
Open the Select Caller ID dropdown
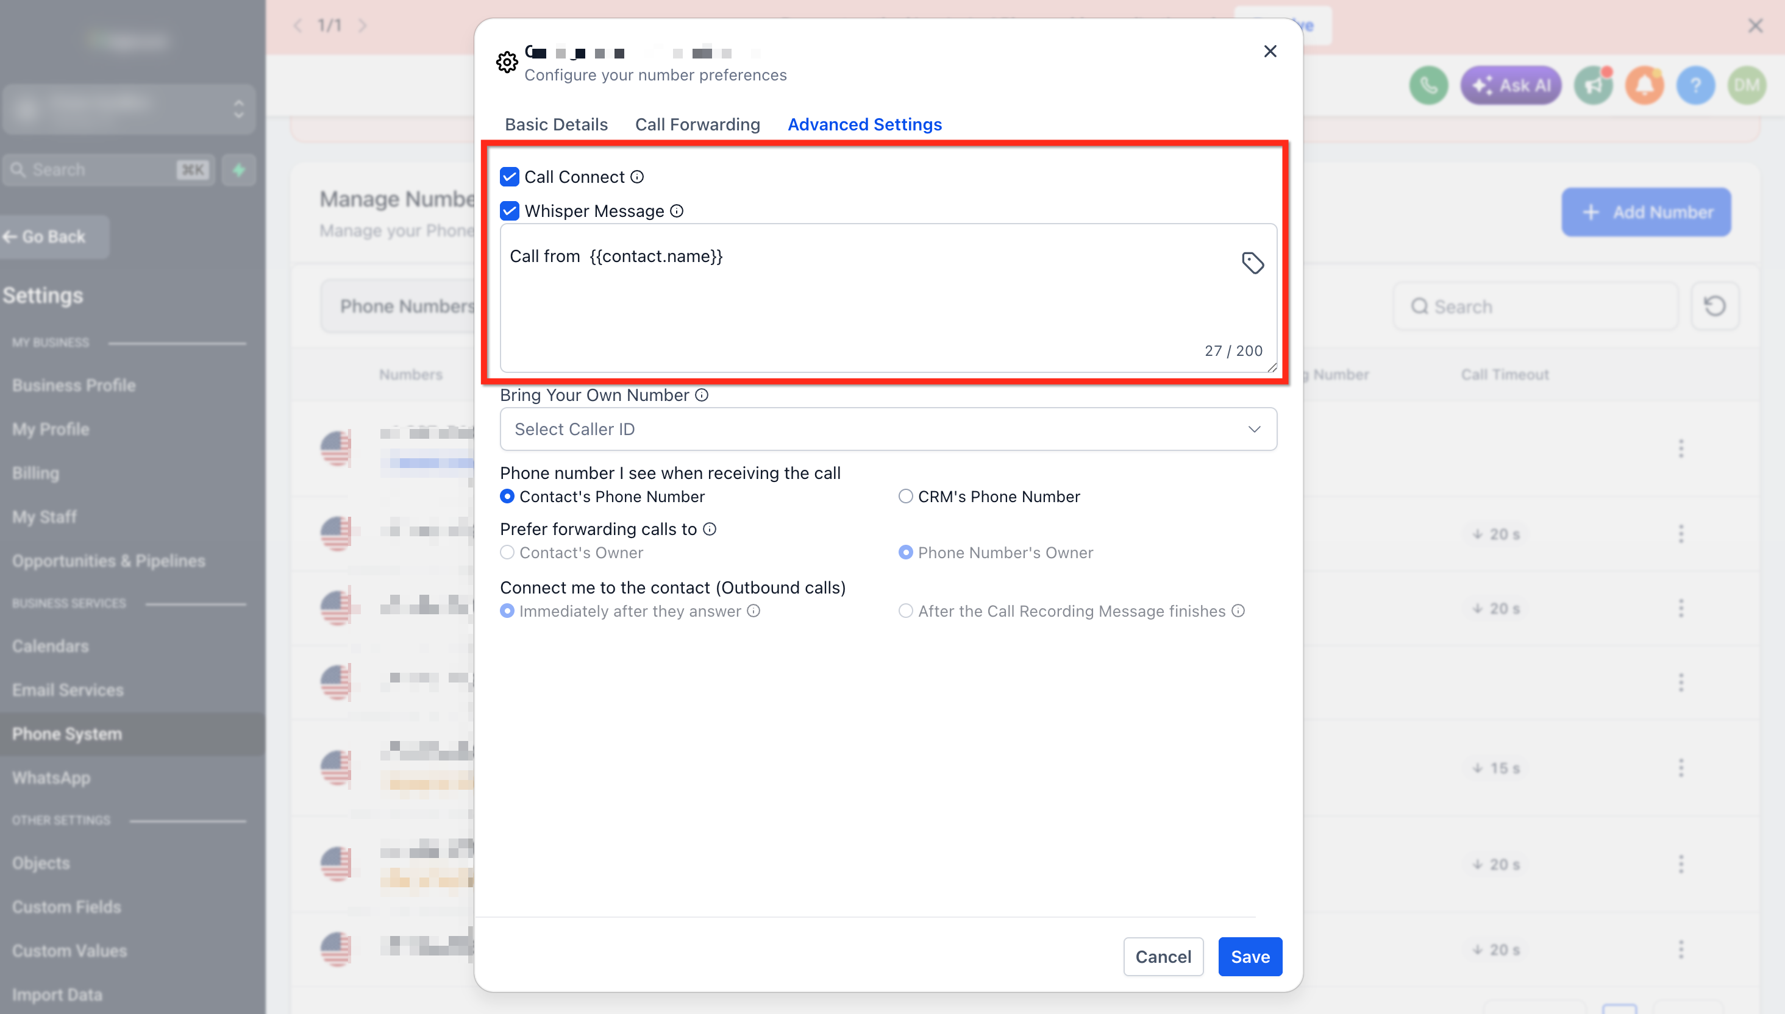888,429
